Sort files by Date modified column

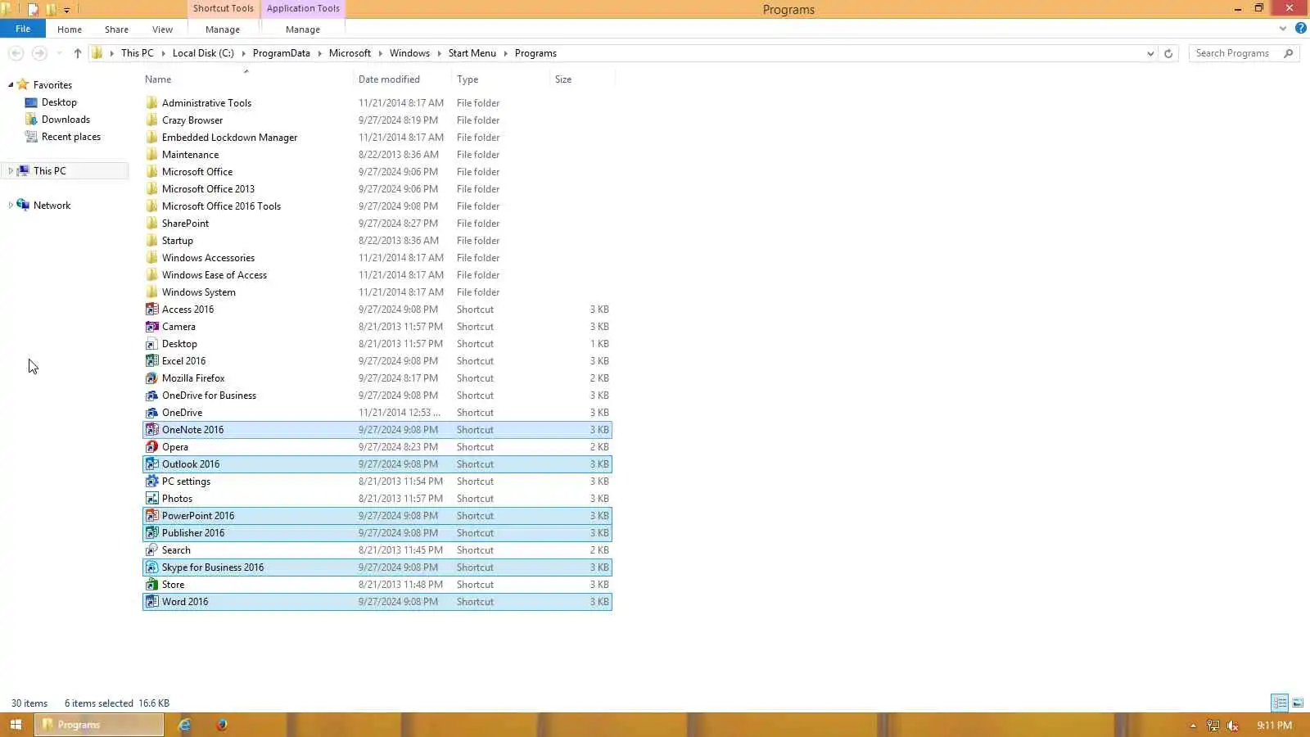tap(402, 79)
